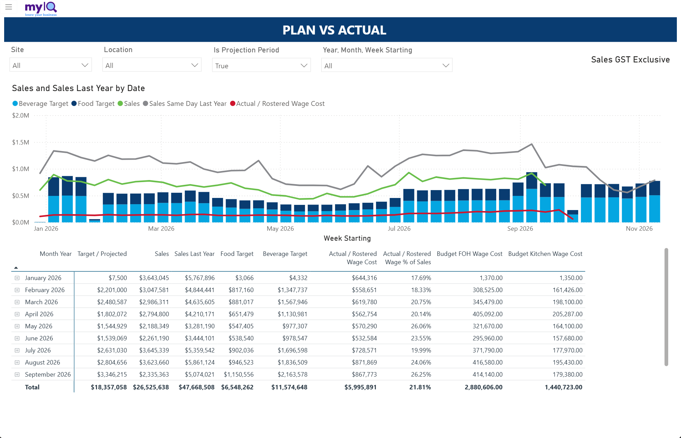Click the Mar 2026 axis label
Viewport: 681px width, 438px height.
click(161, 229)
